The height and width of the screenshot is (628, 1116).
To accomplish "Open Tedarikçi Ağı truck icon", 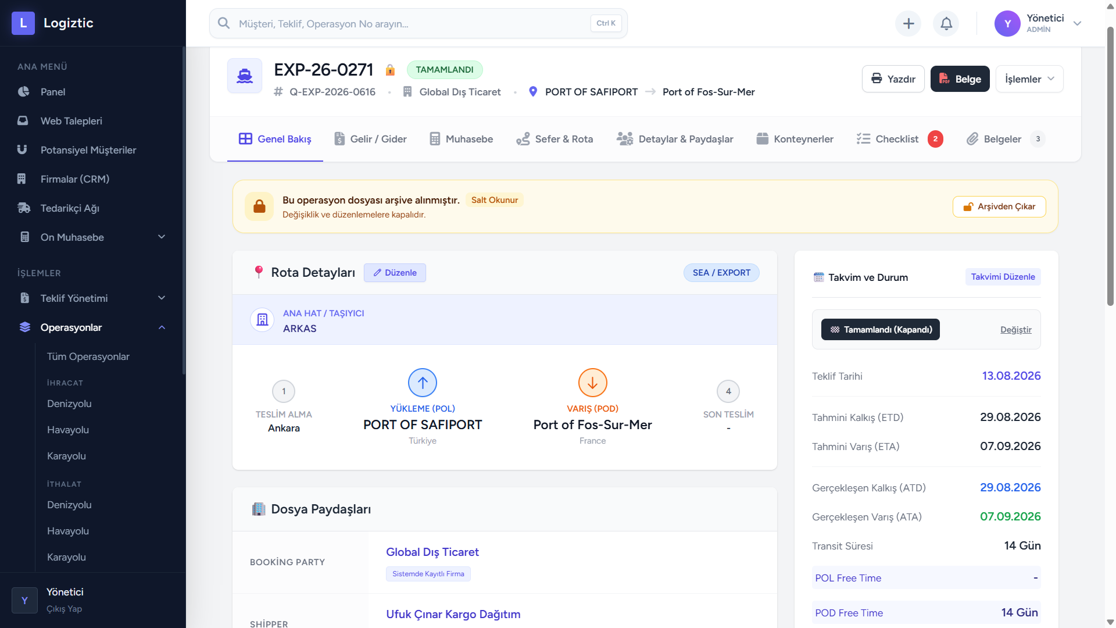I will [x=24, y=208].
